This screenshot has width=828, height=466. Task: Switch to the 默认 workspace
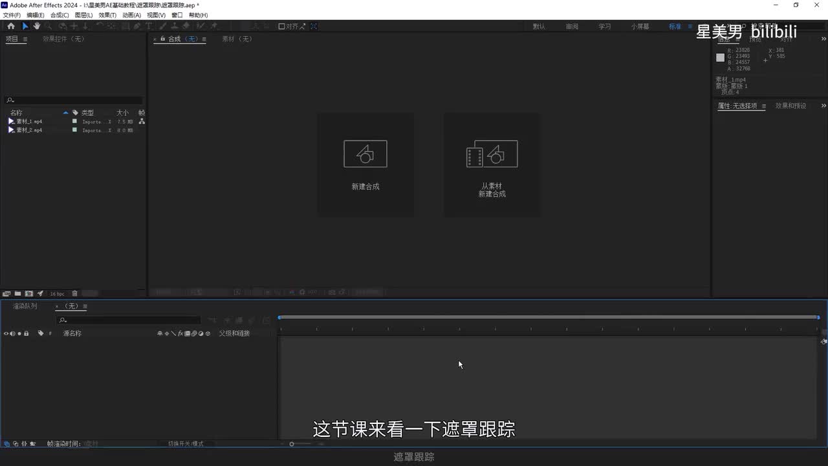[x=539, y=27]
